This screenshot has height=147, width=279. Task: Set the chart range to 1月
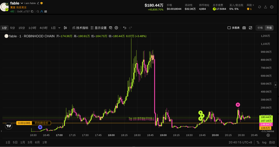pyautogui.click(x=23, y=142)
